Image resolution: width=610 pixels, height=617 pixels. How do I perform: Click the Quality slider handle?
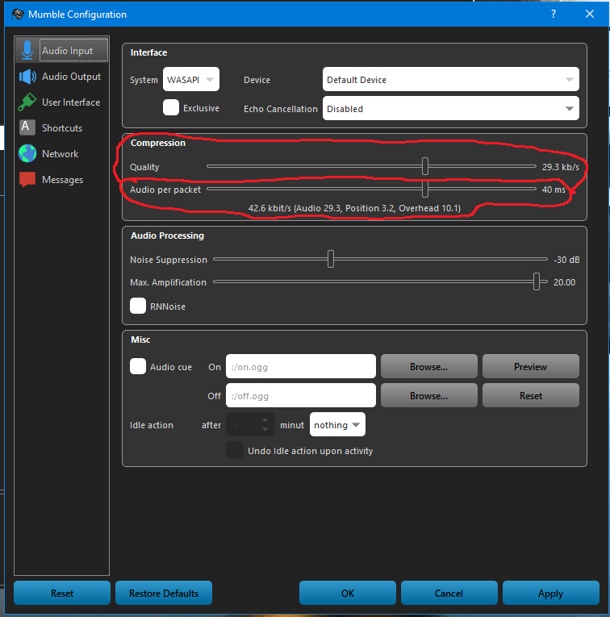425,166
